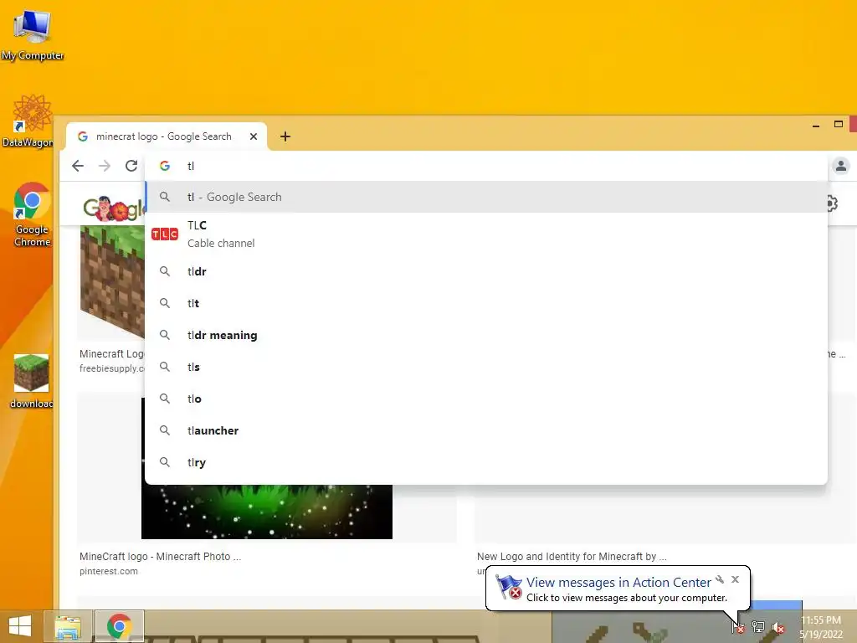Click the Google G icon in address bar
857x643 pixels.
click(x=165, y=166)
